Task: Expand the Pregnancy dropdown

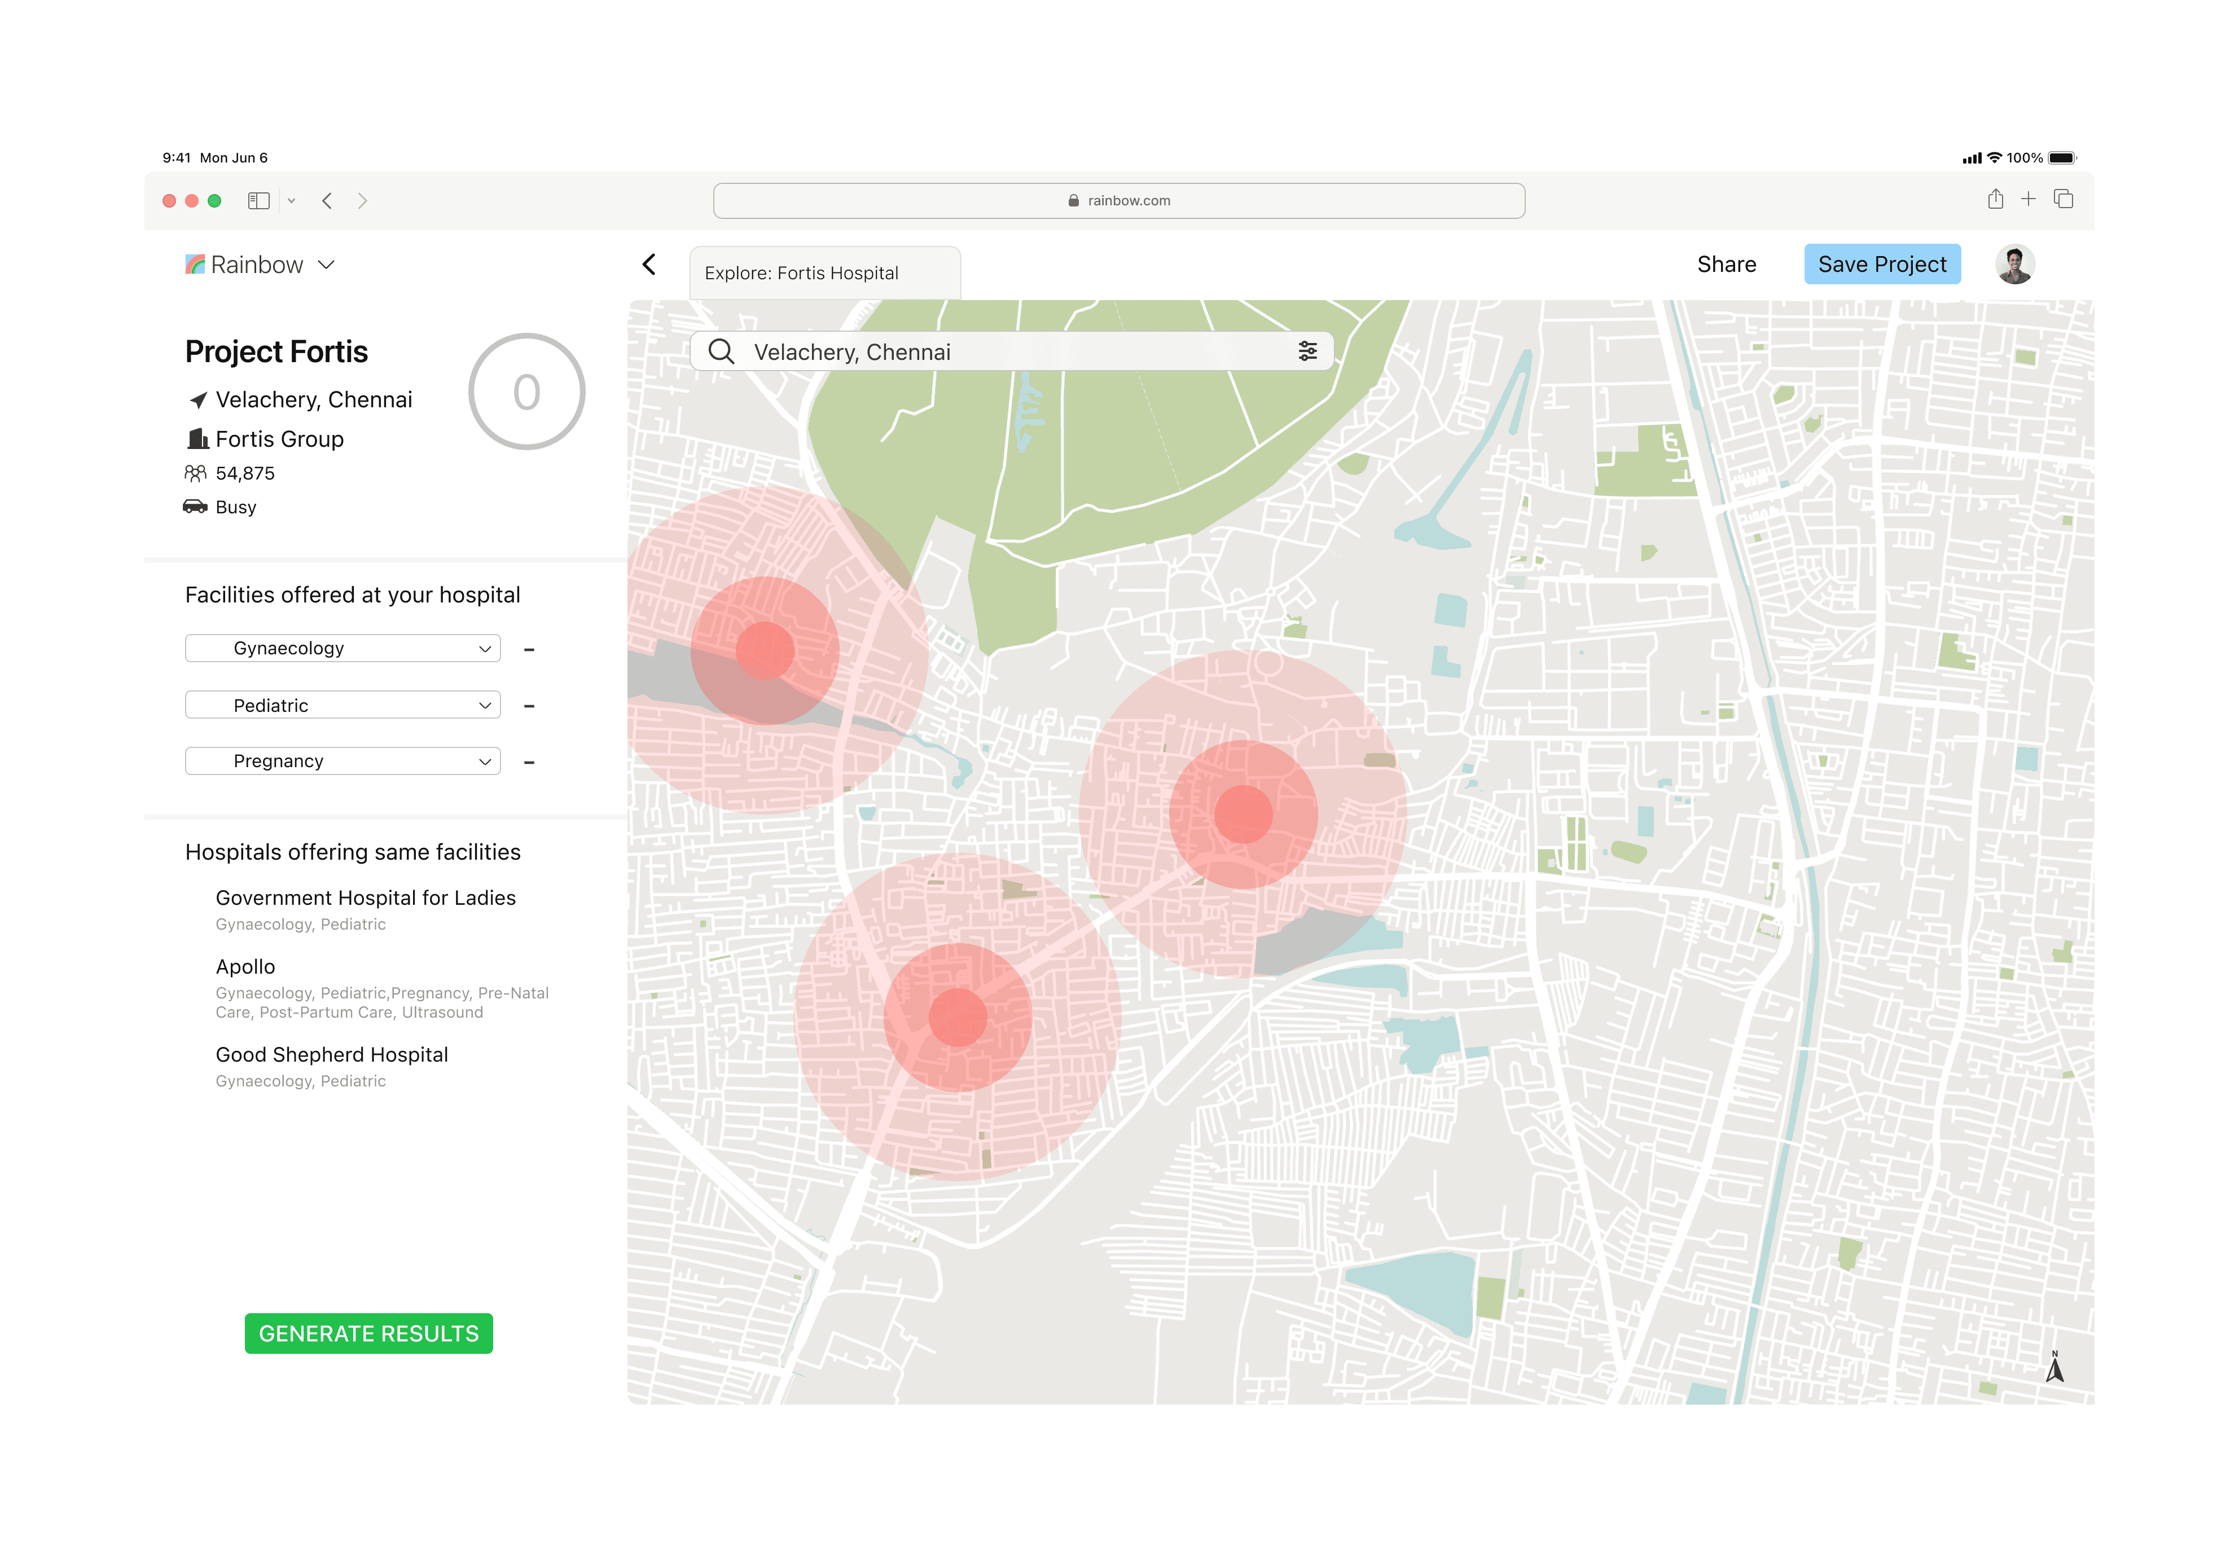Action: pyautogui.click(x=343, y=761)
